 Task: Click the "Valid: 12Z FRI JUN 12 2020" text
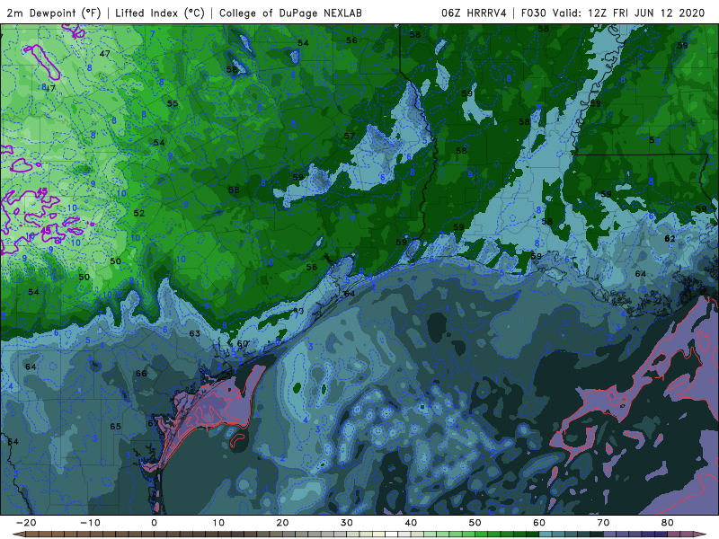point(628,13)
